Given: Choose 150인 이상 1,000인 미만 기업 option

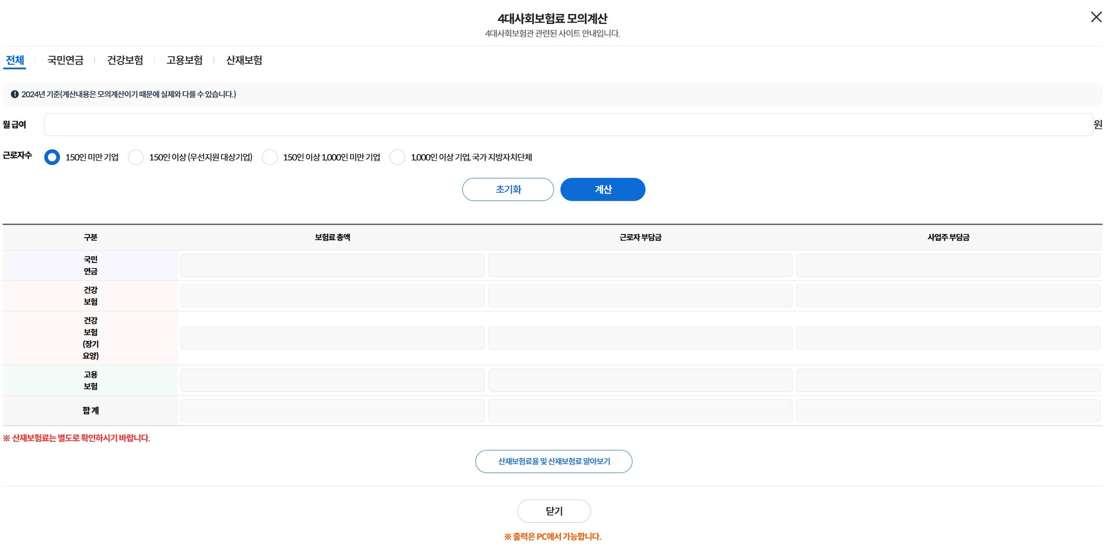Looking at the screenshot, I should tap(270, 157).
